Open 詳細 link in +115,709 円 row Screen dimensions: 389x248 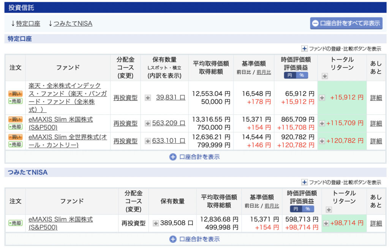click(x=376, y=123)
